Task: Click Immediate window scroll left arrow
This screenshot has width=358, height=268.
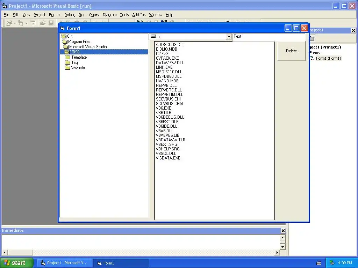Action: point(5,252)
